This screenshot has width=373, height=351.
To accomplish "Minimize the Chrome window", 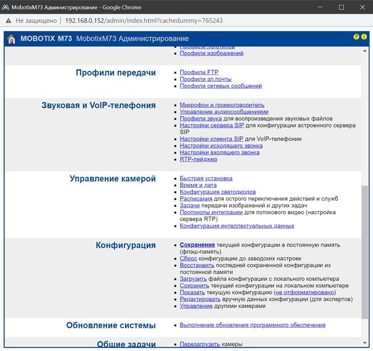I will pyautogui.click(x=320, y=7).
